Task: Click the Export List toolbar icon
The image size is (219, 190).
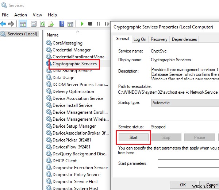Action: (x=51, y=24)
